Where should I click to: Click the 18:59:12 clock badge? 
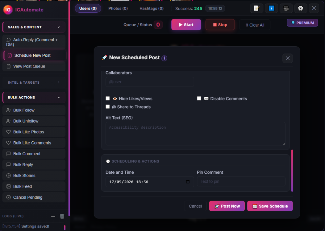point(215,9)
